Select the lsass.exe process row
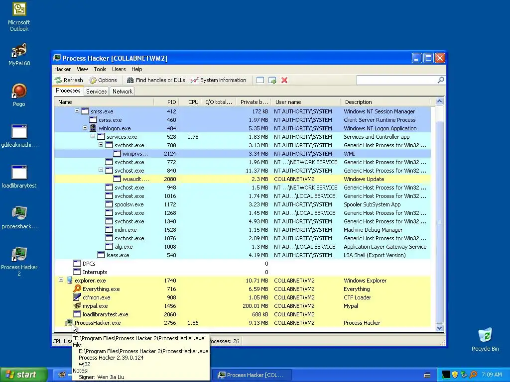Screen dimensions: 510x382 [x=243, y=255]
